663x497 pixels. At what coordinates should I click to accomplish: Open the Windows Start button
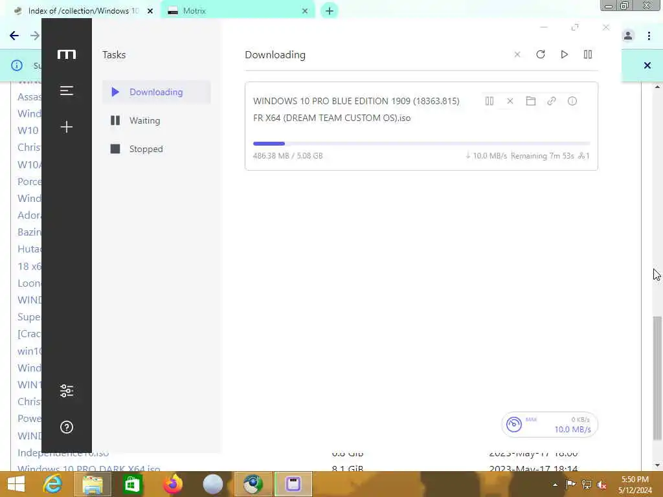[16, 484]
